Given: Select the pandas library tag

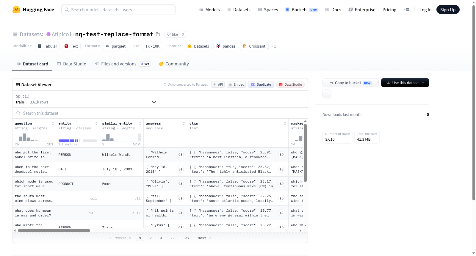Looking at the screenshot, I should [226, 46].
